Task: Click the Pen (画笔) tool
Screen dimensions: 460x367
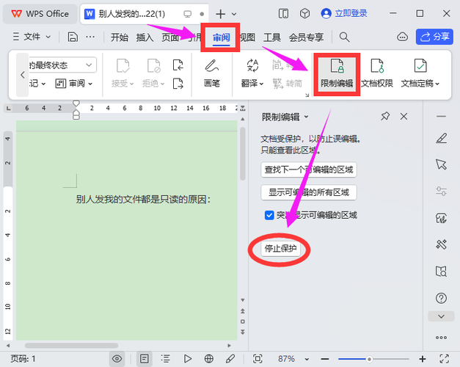Action: coord(212,73)
